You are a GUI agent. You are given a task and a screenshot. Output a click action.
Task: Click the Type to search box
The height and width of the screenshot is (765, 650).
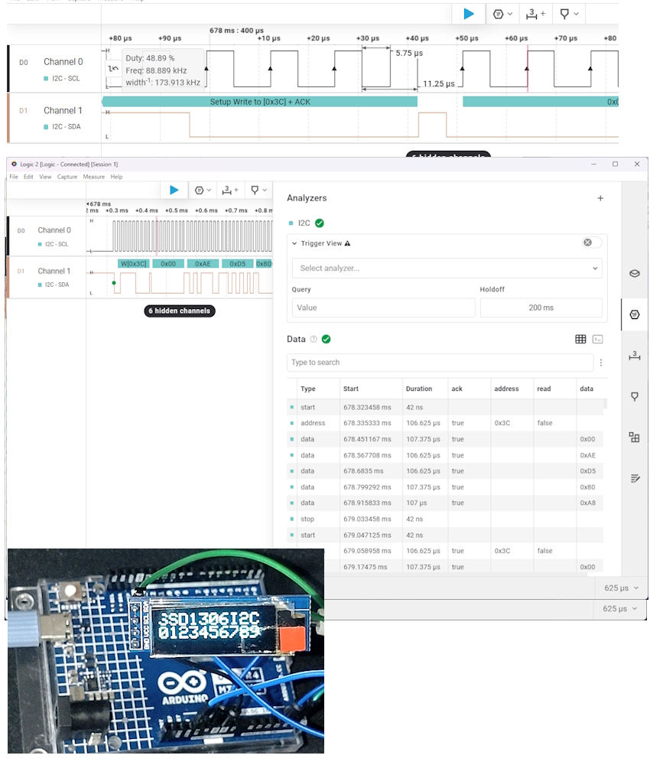click(440, 363)
